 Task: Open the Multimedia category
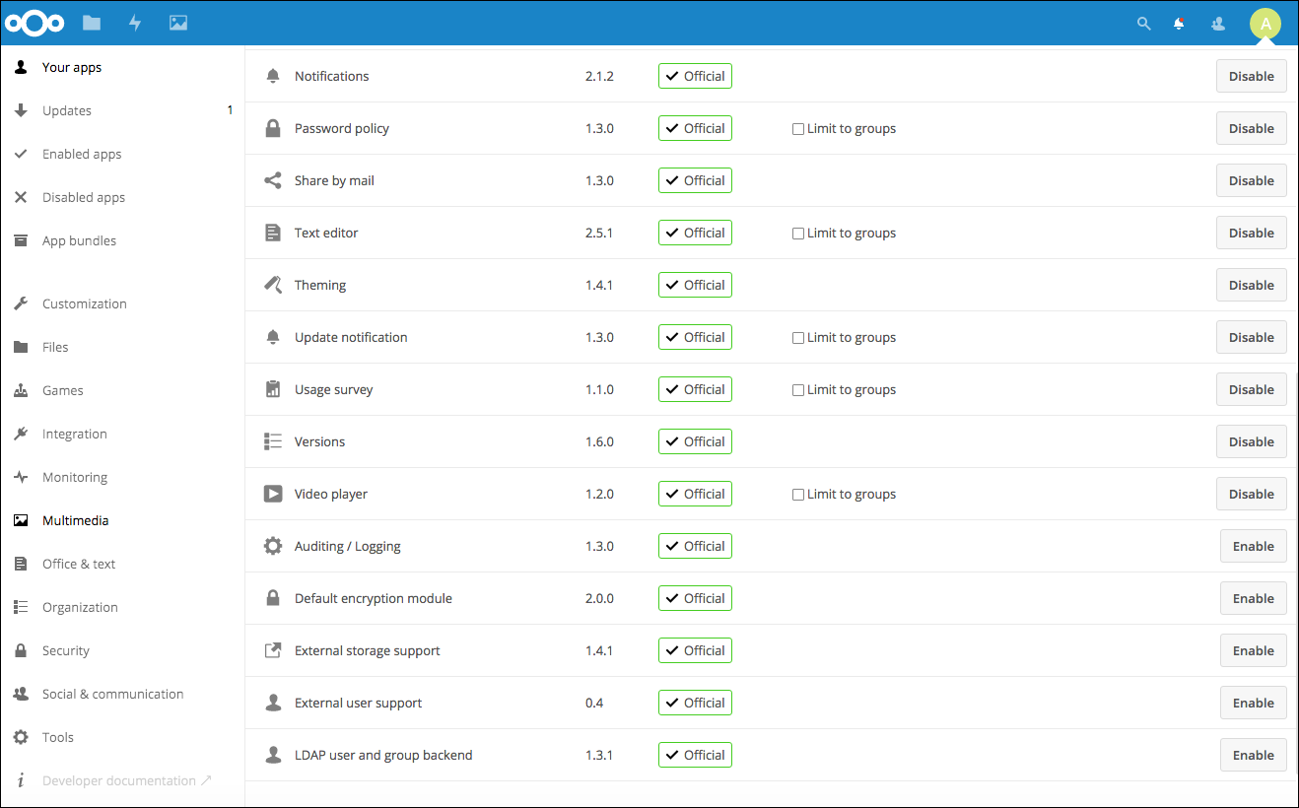click(x=75, y=521)
